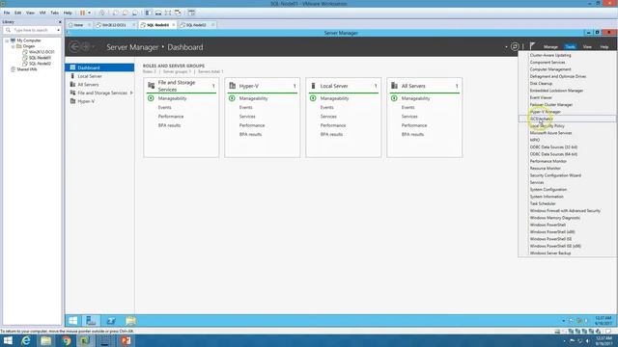This screenshot has width=618, height=347.
Task: Open the library search dropdown arrow
Action: [x=58, y=30]
